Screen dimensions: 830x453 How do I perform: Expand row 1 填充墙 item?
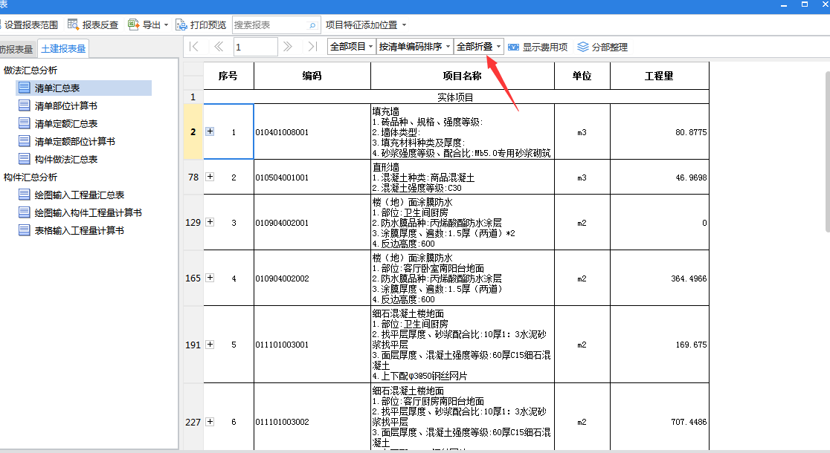click(210, 131)
